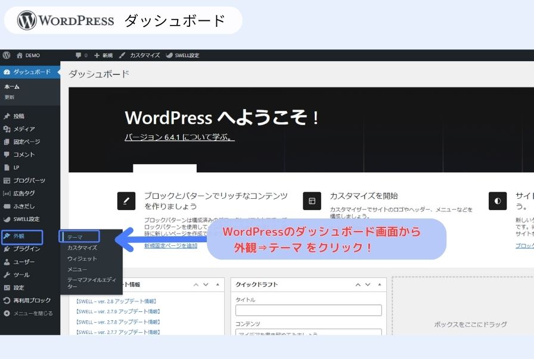Collapse the クイックドラフト panel
This screenshot has height=359, width=534.
coord(380,285)
